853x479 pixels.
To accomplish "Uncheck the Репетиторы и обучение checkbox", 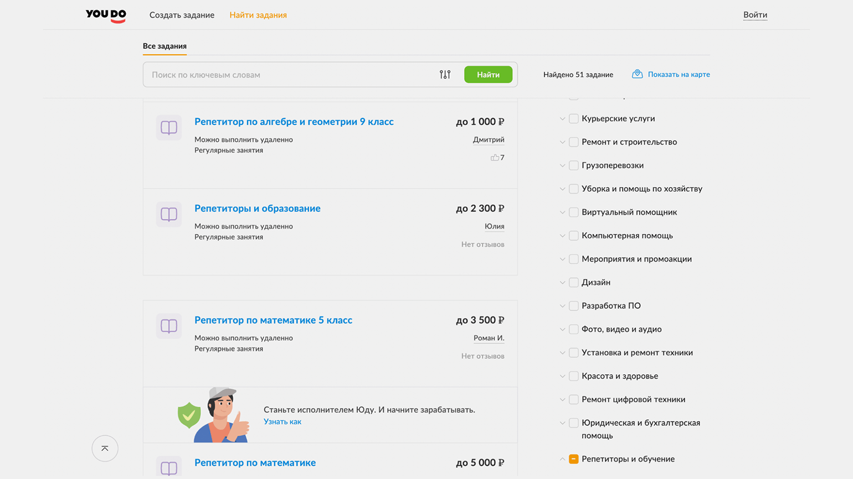I will pos(574,459).
